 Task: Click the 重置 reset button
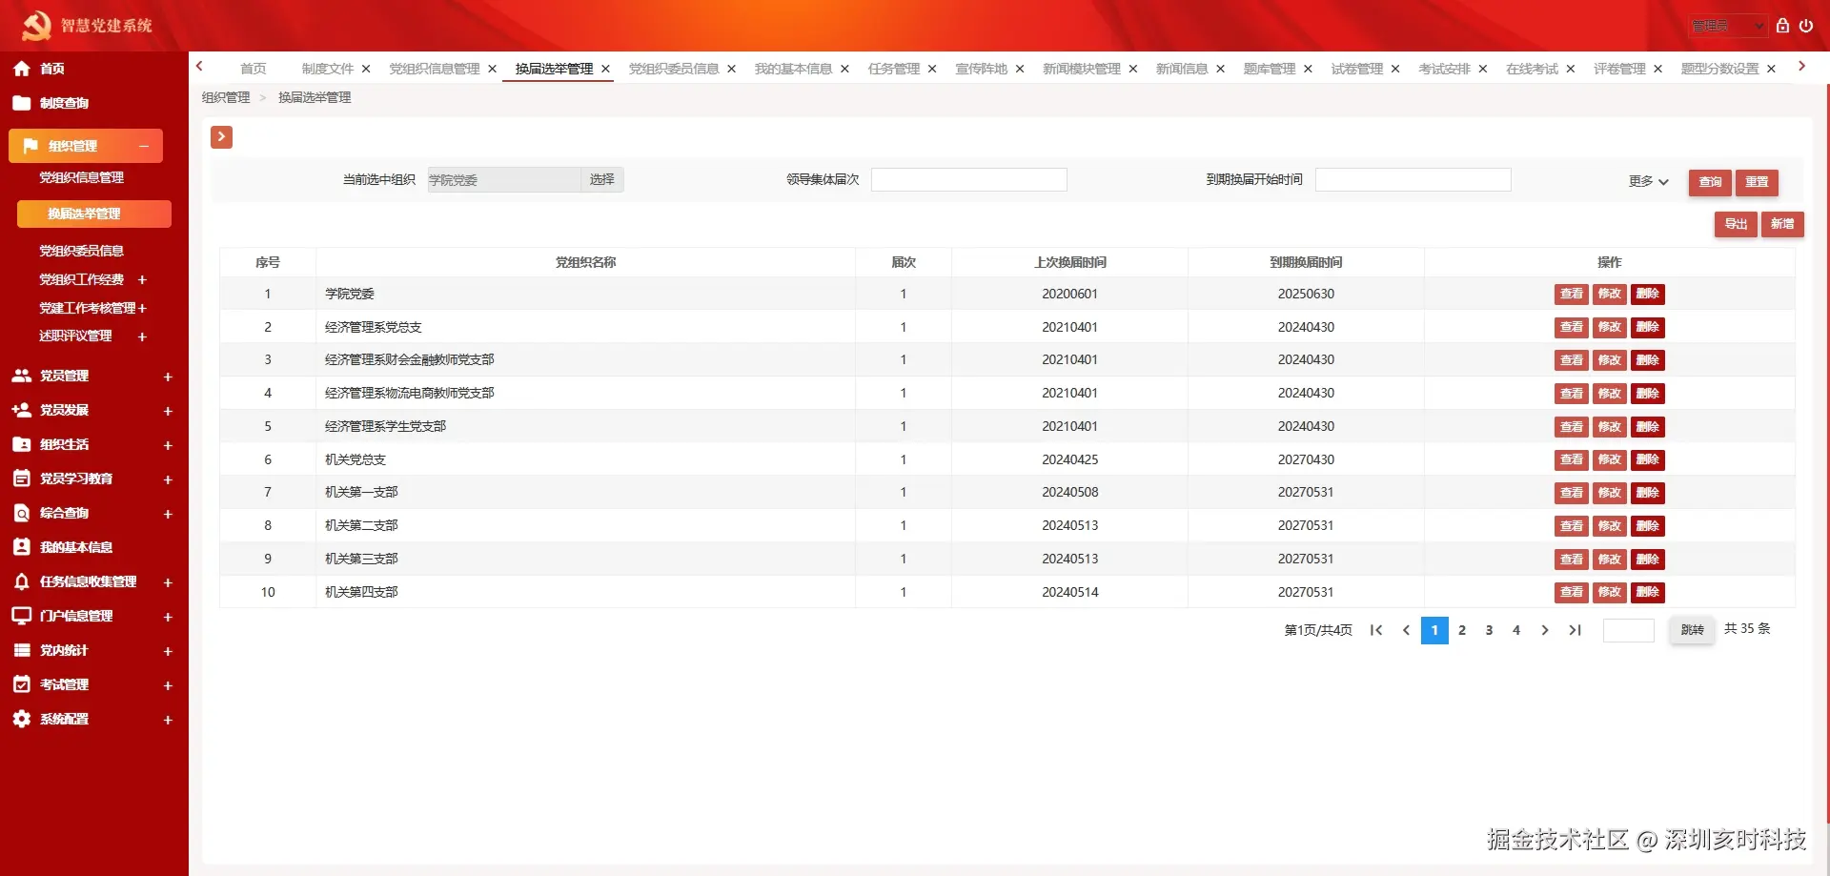[1757, 182]
